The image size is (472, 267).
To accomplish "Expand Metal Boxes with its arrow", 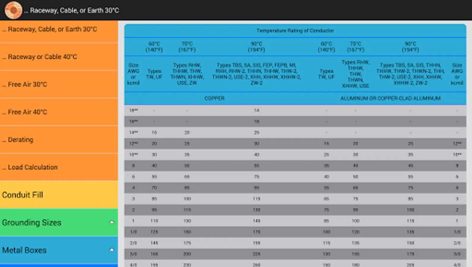I will tap(112, 250).
